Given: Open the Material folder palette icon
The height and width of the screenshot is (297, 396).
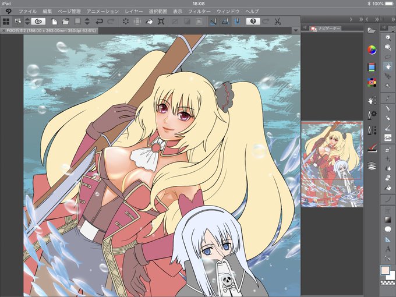Looking at the screenshot, I should [372, 30].
